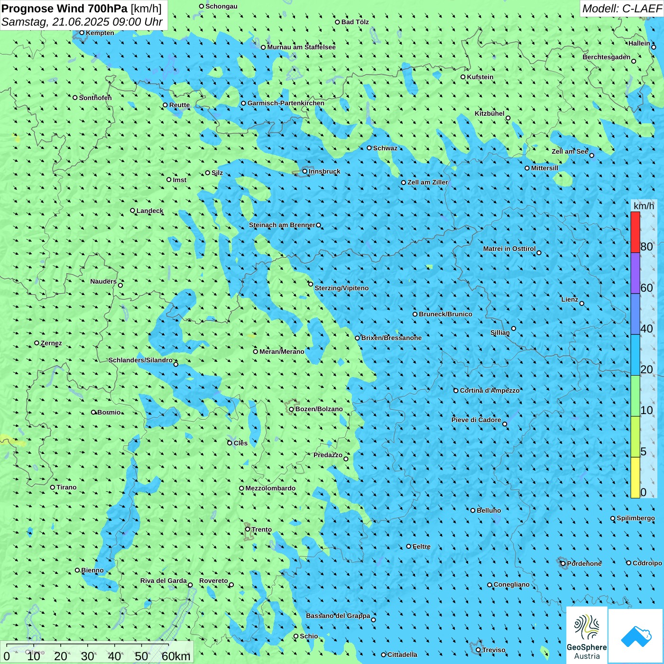Click the Zell am Ziller label
The height and width of the screenshot is (664, 664).
427,182
